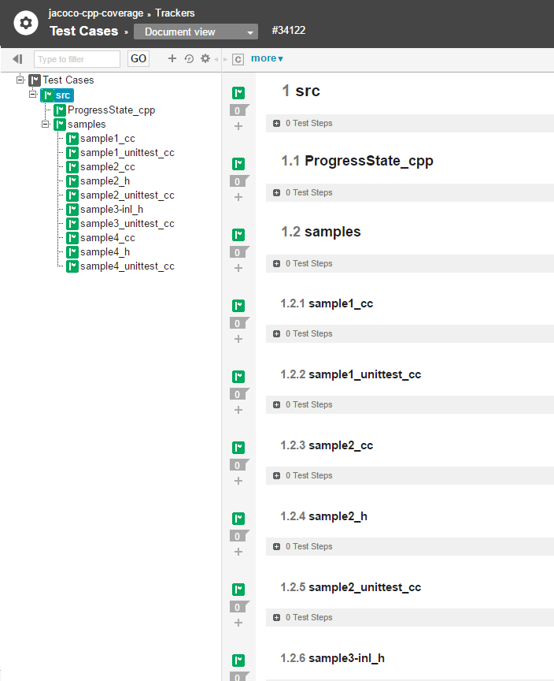Click the refresh history icon in toolbar
This screenshot has height=681, width=554.
tap(189, 58)
